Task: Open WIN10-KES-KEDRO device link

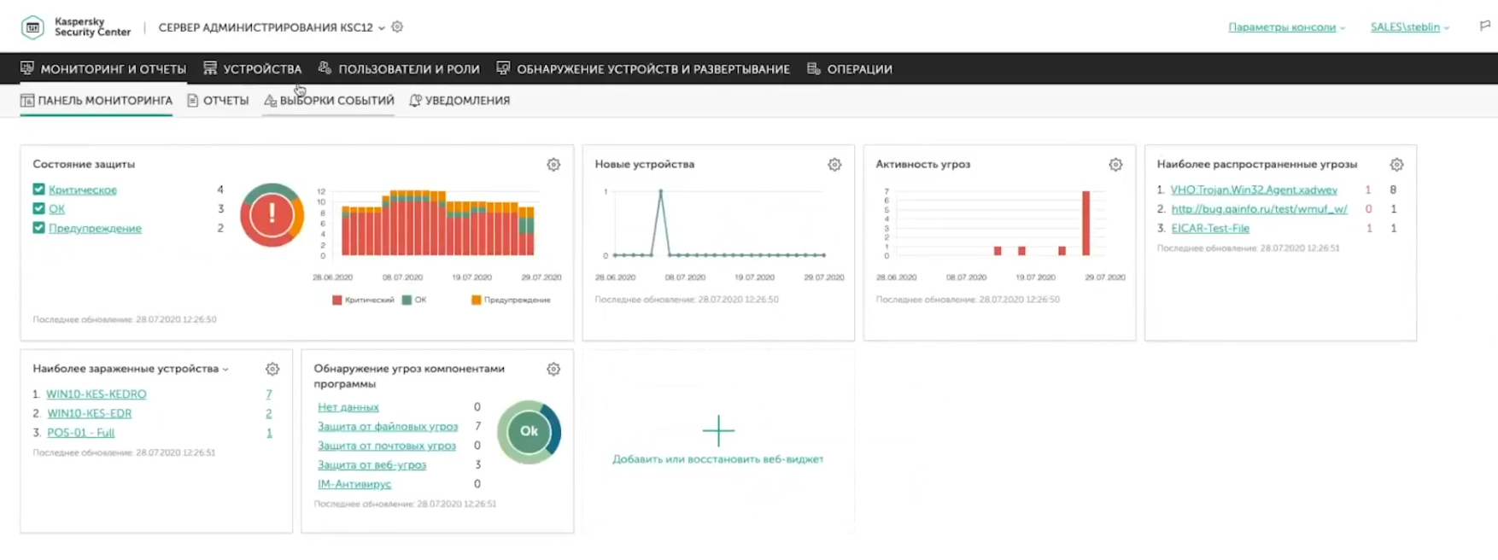Action: click(x=97, y=394)
